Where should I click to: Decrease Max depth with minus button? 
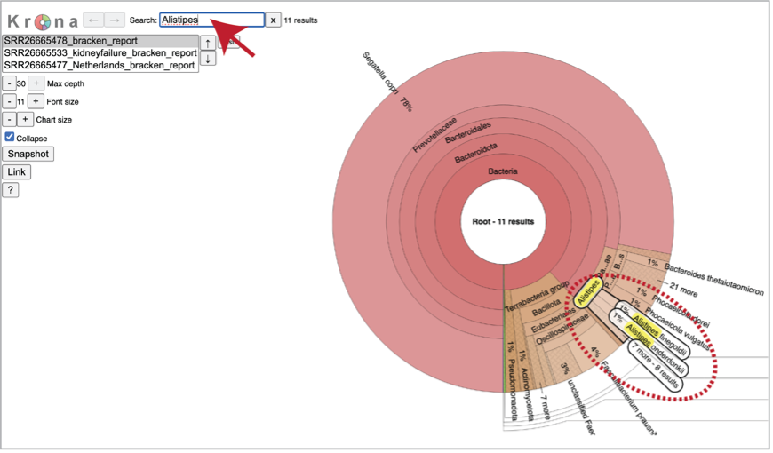[x=9, y=83]
